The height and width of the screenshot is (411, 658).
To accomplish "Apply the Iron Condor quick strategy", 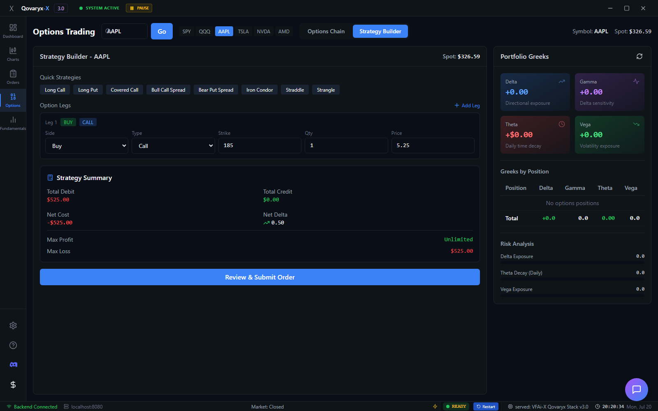I will 259,90.
